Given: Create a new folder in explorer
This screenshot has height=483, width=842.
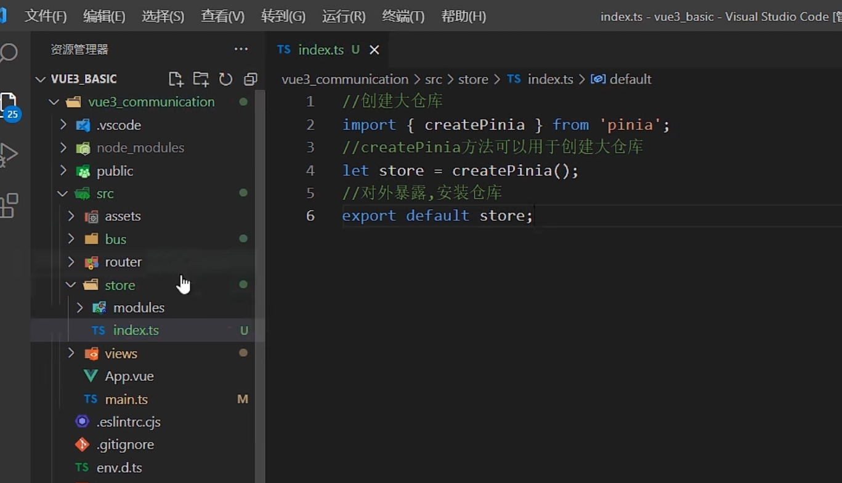Looking at the screenshot, I should click(201, 79).
